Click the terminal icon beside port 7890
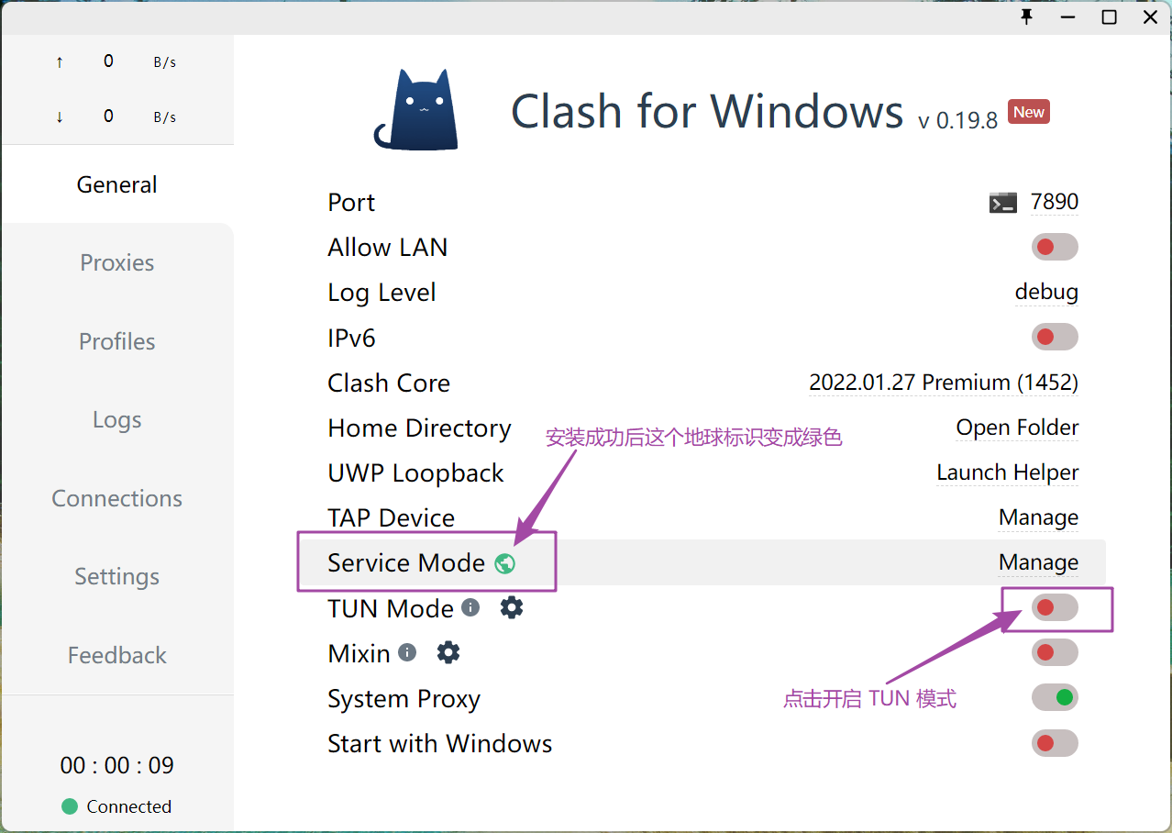Screen dimensions: 1172x833 [x=1002, y=203]
